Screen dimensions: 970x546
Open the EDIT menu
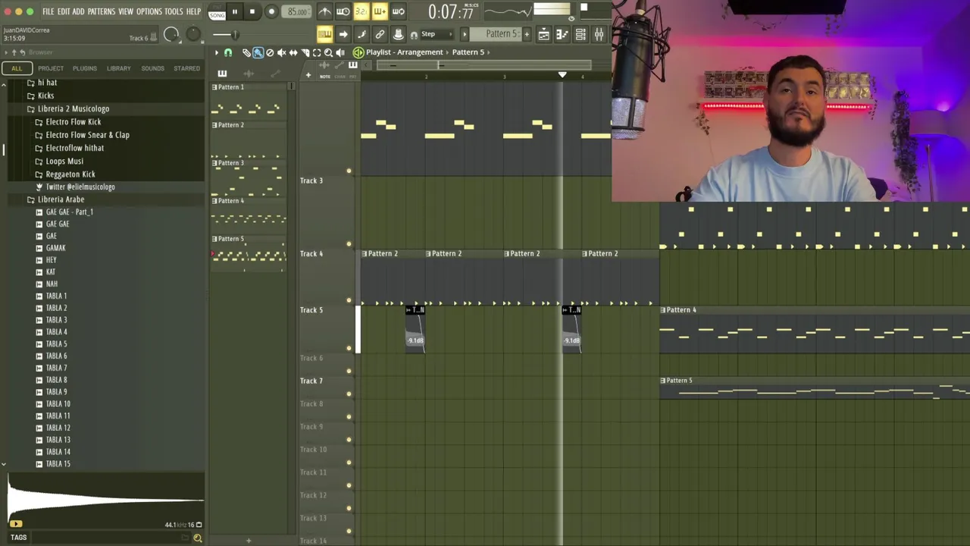(x=64, y=11)
